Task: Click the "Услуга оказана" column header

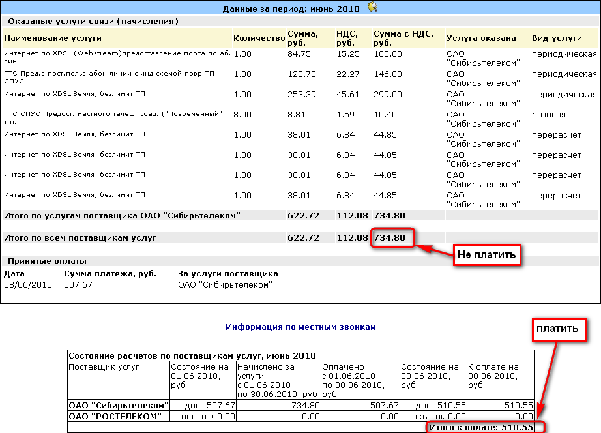Action: (481, 38)
